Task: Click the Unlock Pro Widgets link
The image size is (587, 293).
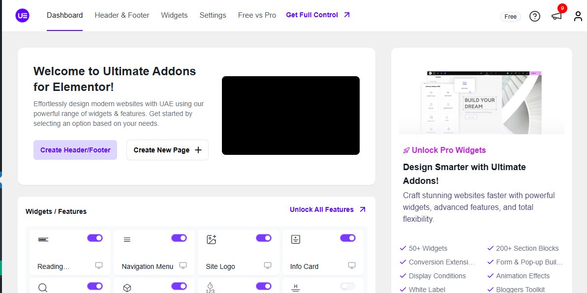Action: 449,150
